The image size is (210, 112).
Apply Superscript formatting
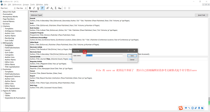tap(48, 8)
